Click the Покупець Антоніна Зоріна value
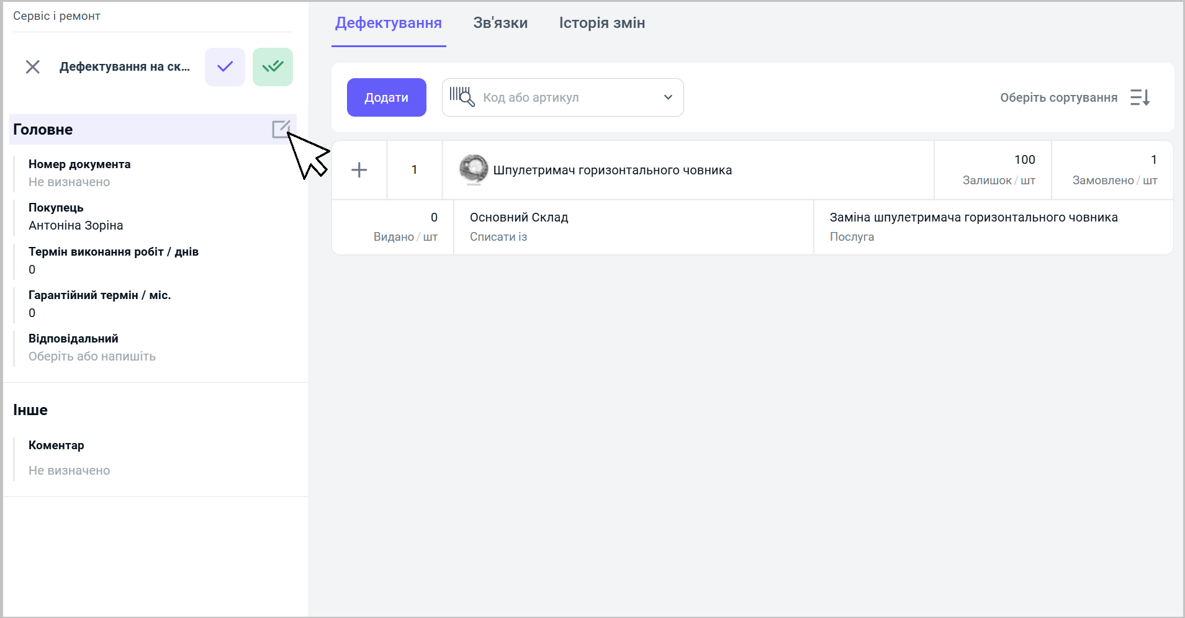1185x618 pixels. click(76, 225)
